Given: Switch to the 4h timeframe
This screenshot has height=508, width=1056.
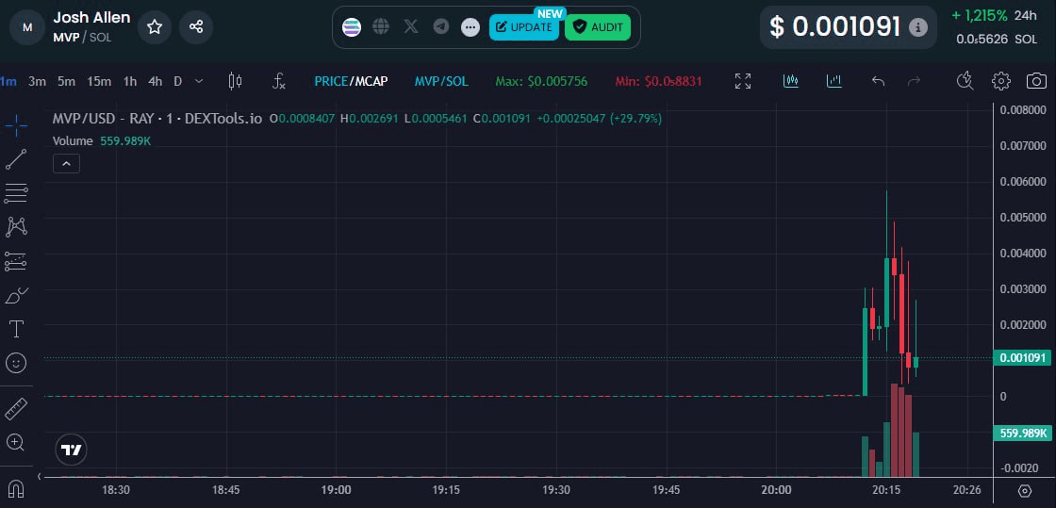Looking at the screenshot, I should tap(156, 81).
